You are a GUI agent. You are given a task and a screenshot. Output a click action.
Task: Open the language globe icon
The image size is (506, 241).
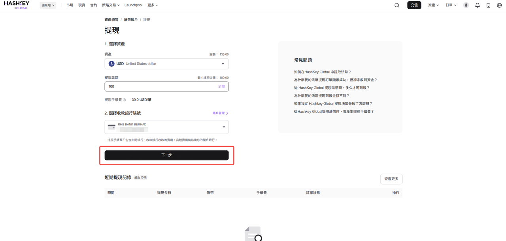(499, 5)
